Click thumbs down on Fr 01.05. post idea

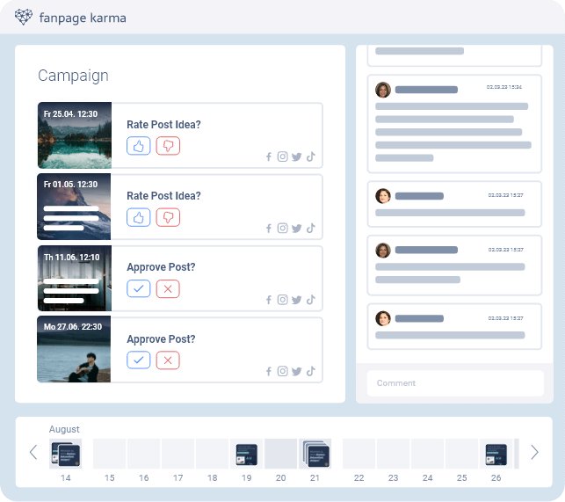pyautogui.click(x=168, y=216)
